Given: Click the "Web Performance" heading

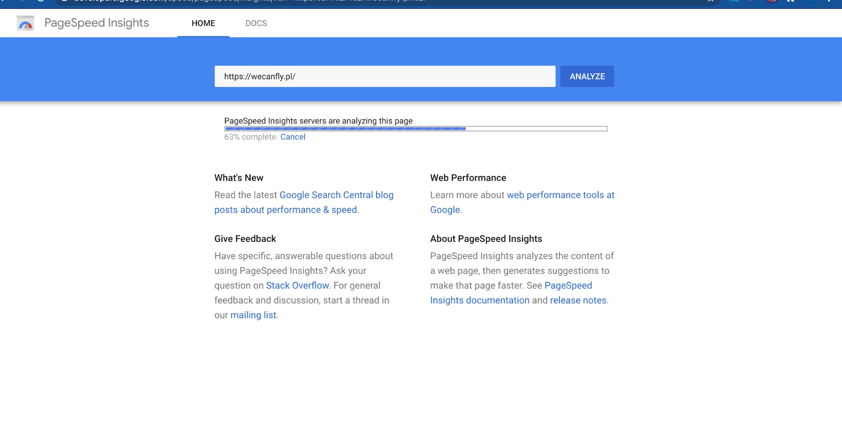Looking at the screenshot, I should point(468,178).
